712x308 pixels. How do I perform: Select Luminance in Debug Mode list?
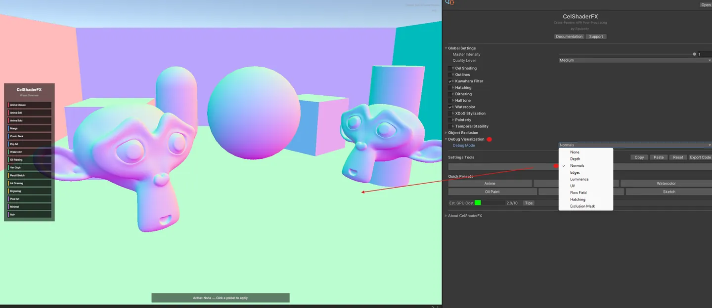(x=585, y=179)
